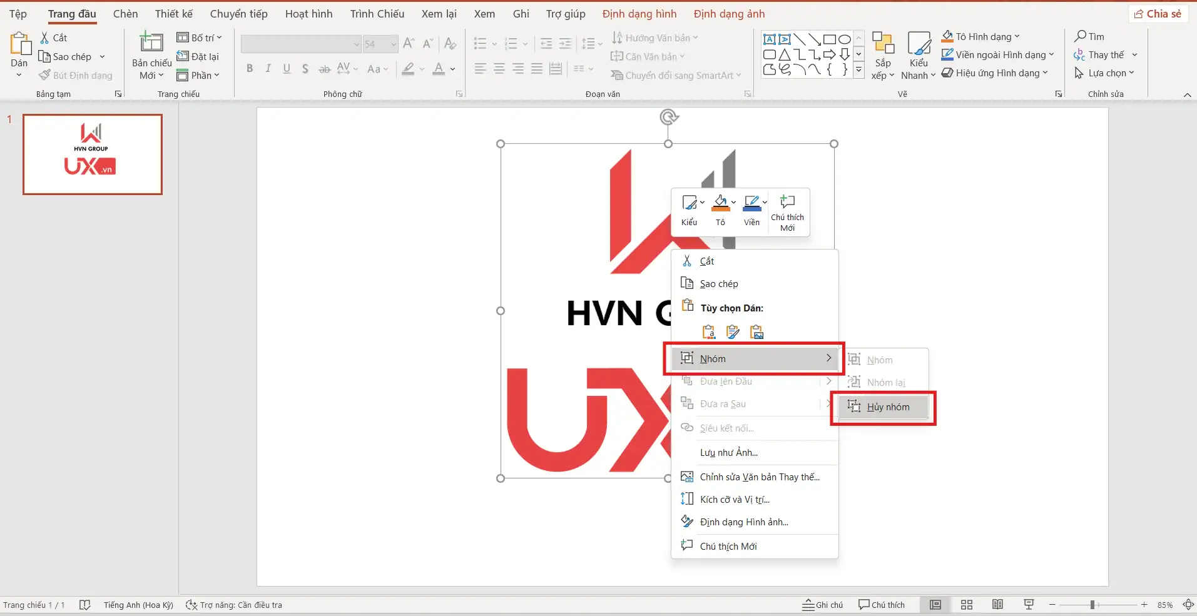
Task: Toggle the Ghi chú notes pane
Action: tap(823, 605)
